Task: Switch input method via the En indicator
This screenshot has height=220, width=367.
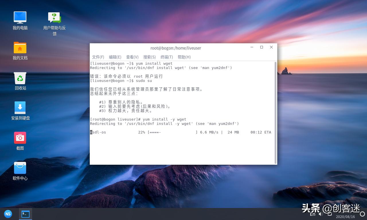Action: pos(312,214)
